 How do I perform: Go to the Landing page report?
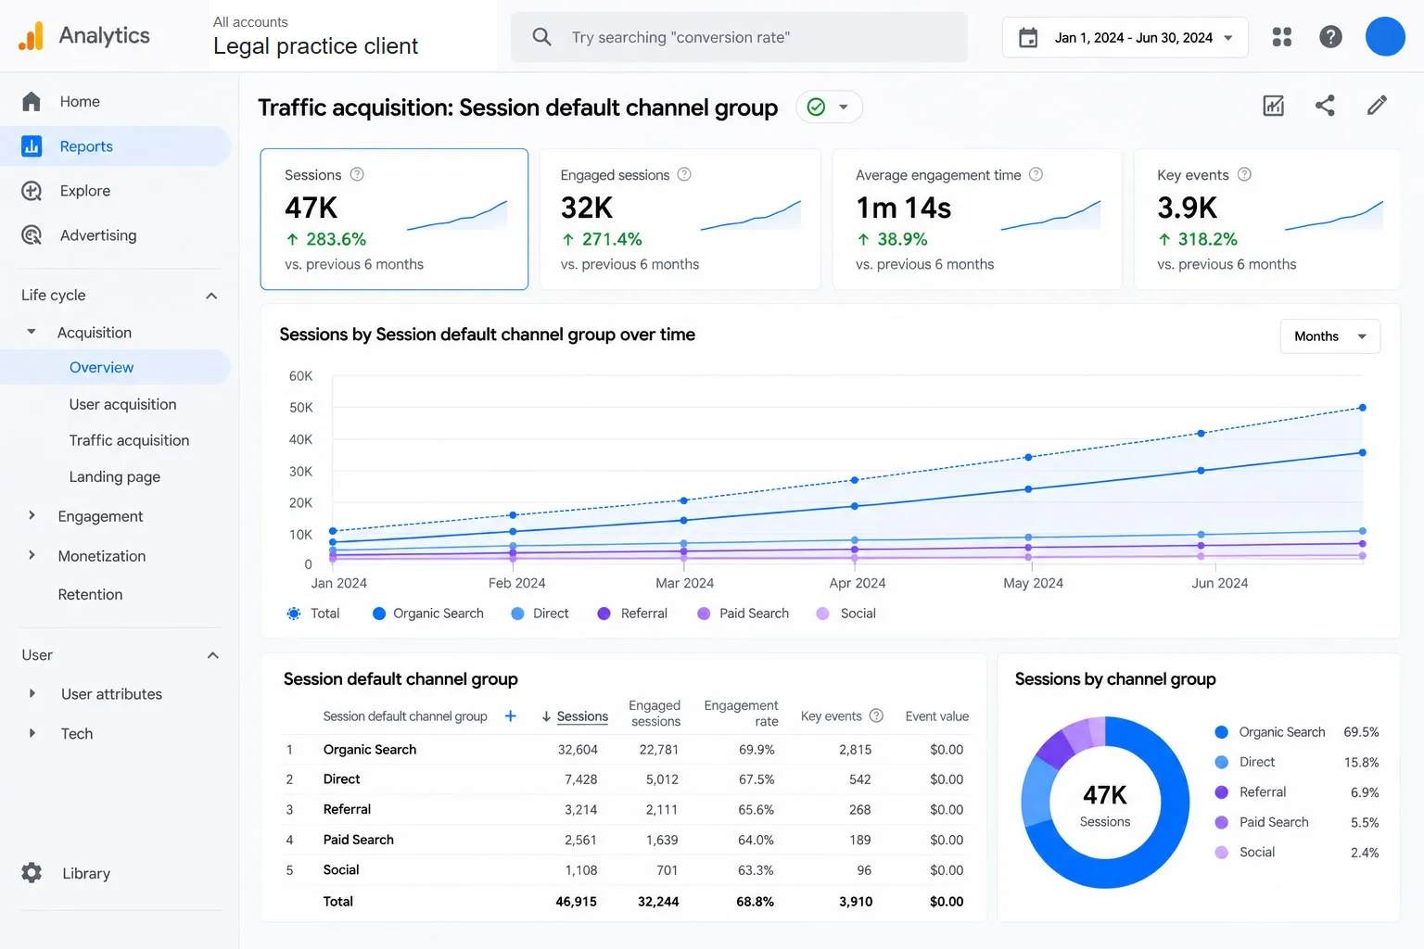pyautogui.click(x=115, y=476)
